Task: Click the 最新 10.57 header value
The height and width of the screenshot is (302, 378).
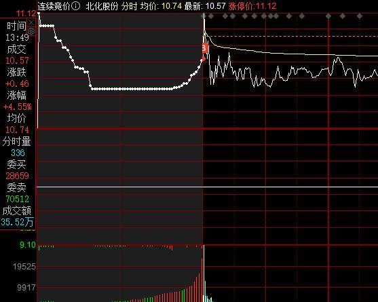Action: (205, 6)
